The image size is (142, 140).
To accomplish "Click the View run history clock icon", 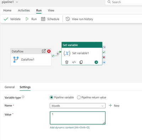I will pos(68,19).
